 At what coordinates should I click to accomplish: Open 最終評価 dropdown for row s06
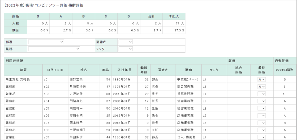(x=262, y=116)
